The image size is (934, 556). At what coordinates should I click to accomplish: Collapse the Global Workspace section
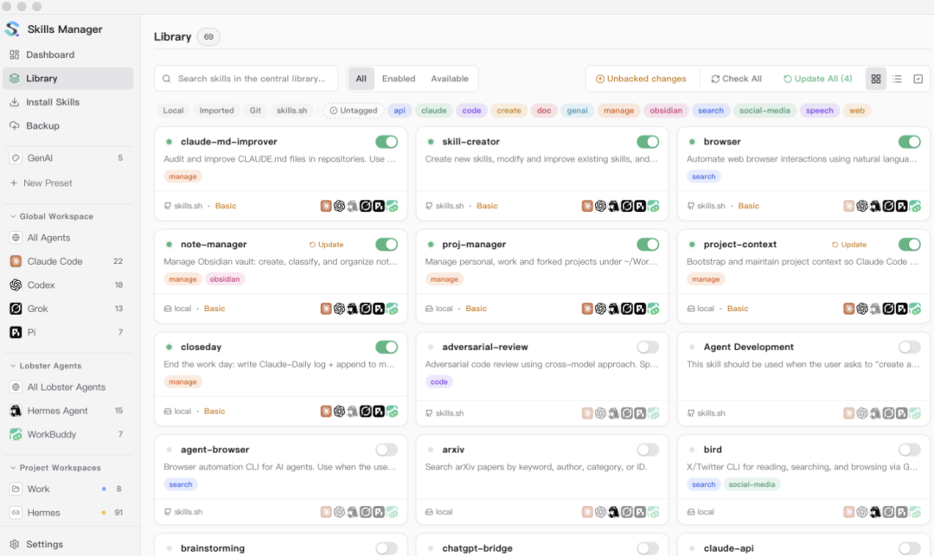(x=51, y=216)
